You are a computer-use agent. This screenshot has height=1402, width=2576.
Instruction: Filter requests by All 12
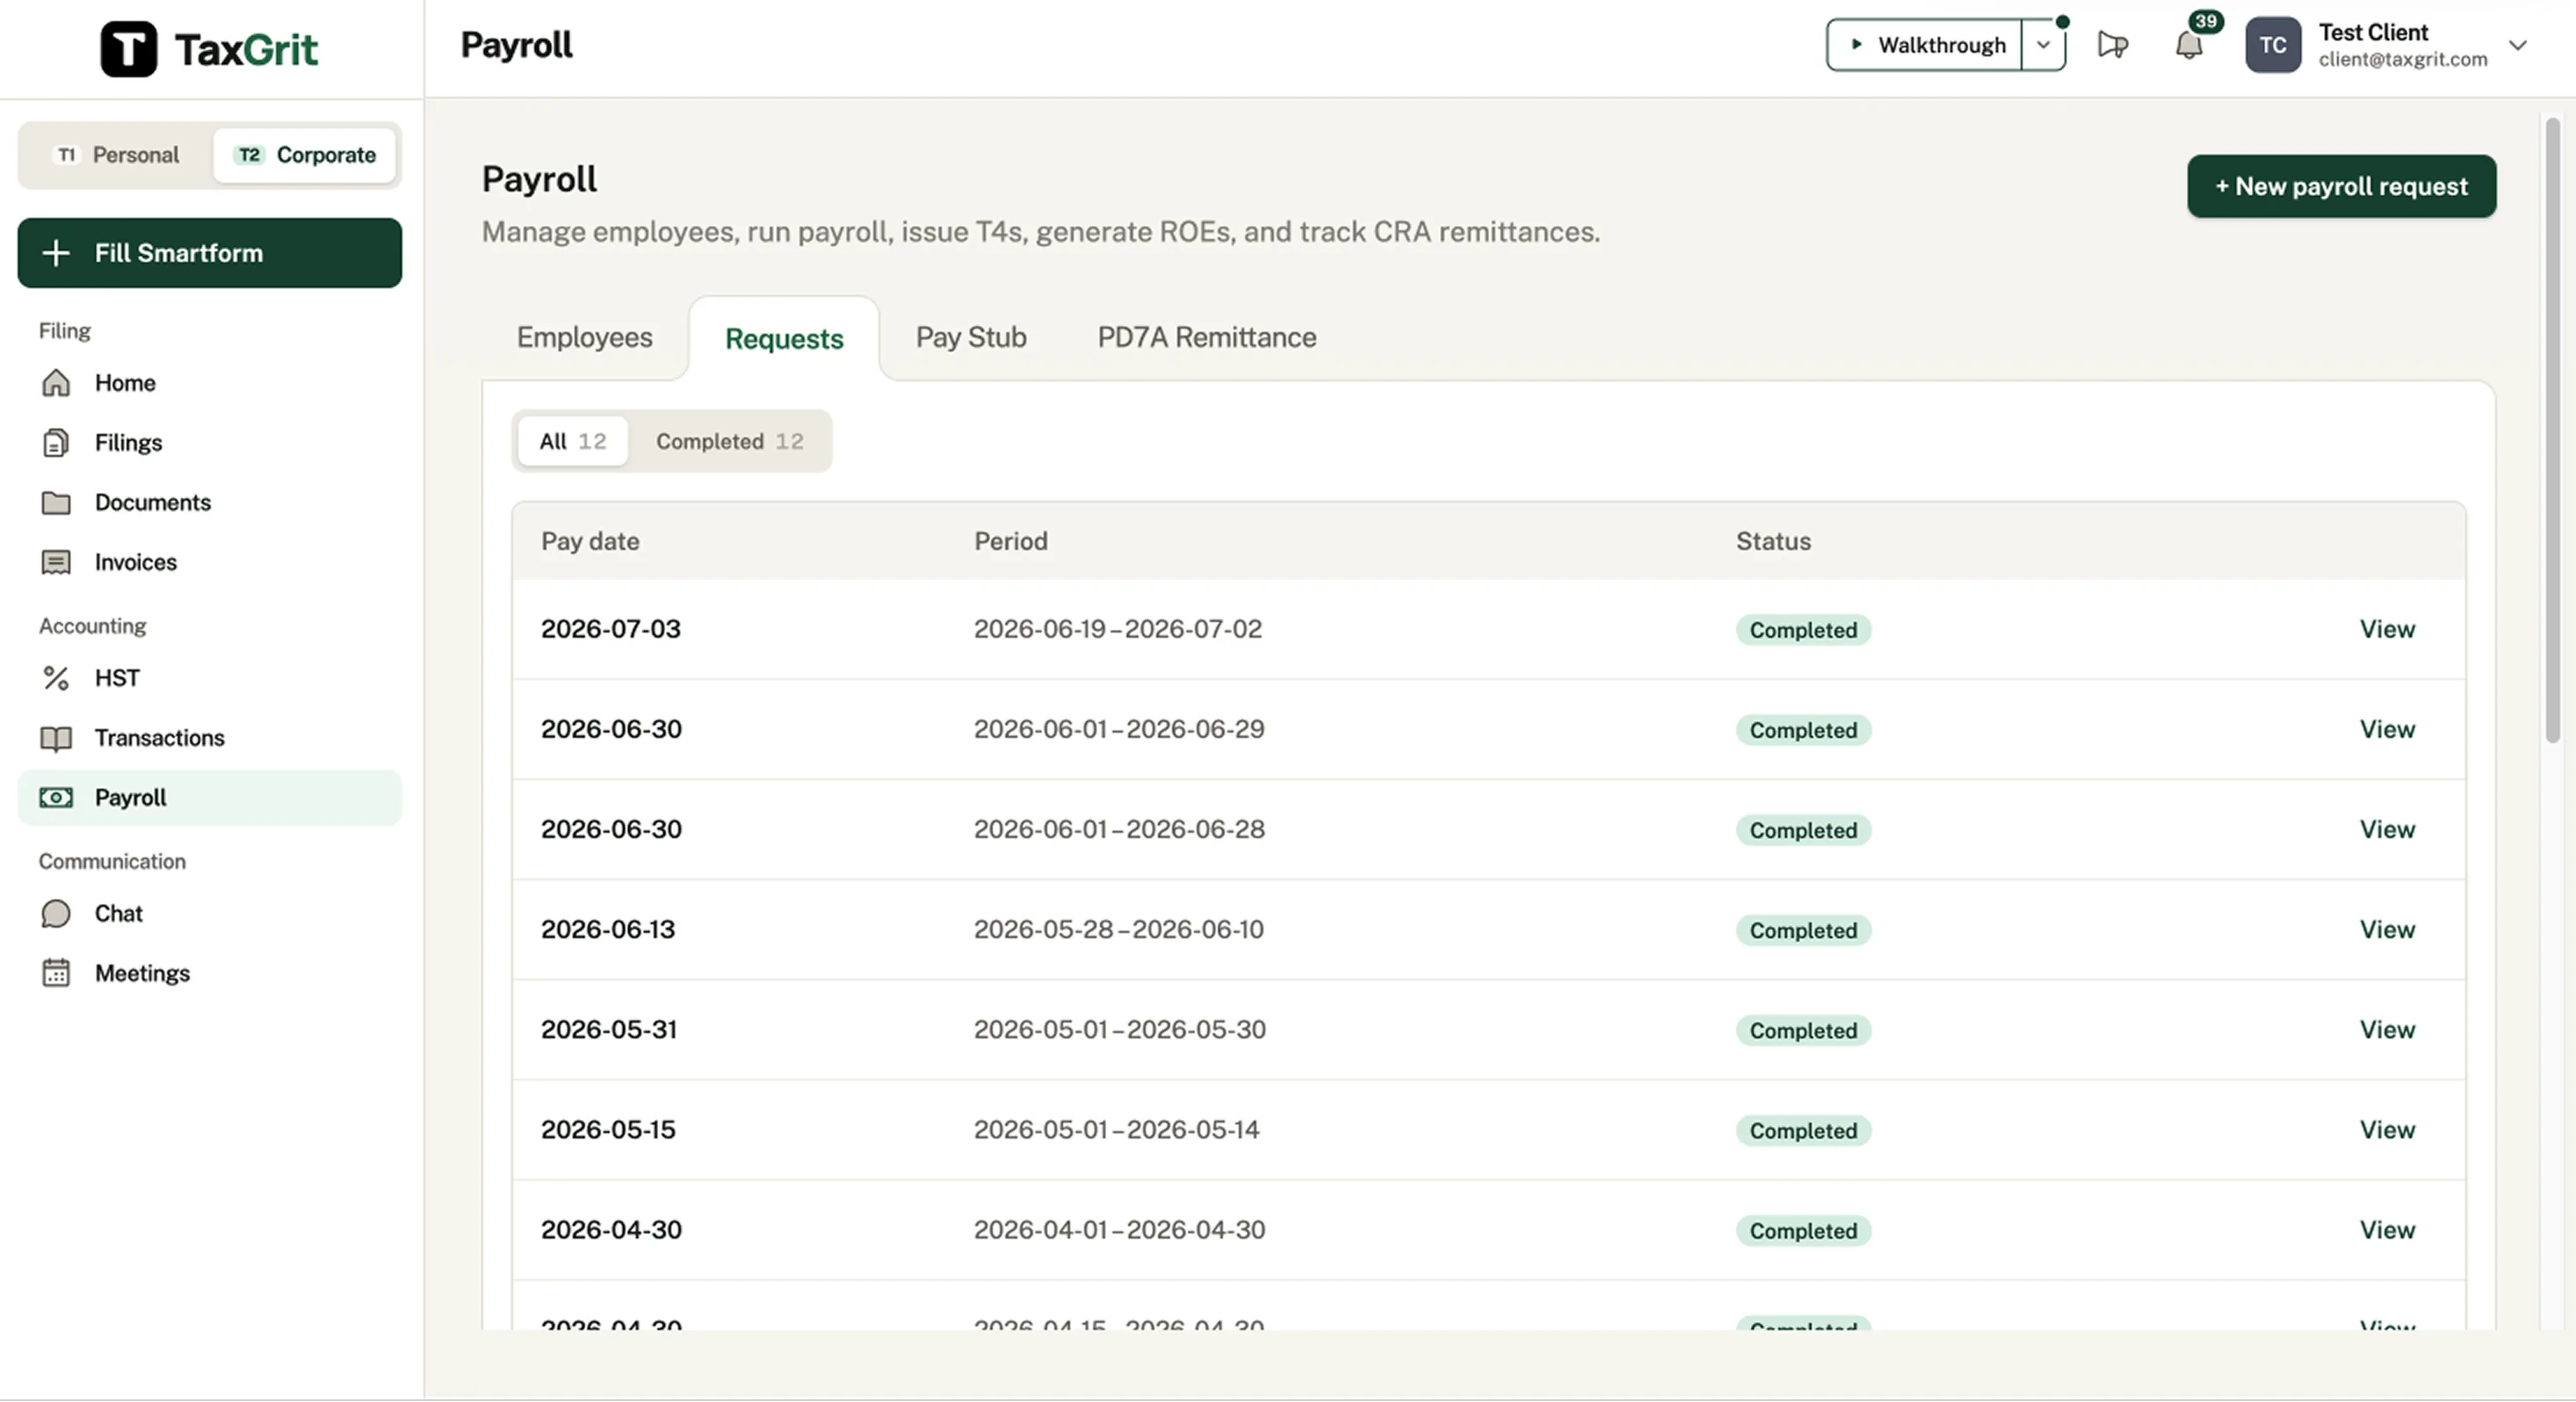(573, 441)
